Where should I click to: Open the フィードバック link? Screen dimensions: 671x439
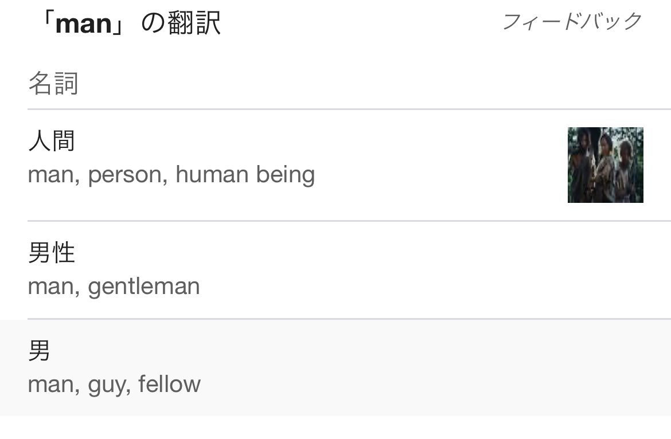coord(572,21)
